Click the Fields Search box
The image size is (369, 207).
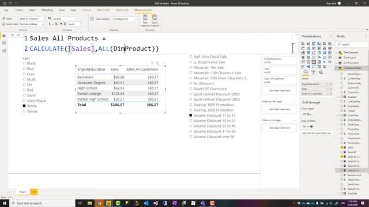pos(352,44)
